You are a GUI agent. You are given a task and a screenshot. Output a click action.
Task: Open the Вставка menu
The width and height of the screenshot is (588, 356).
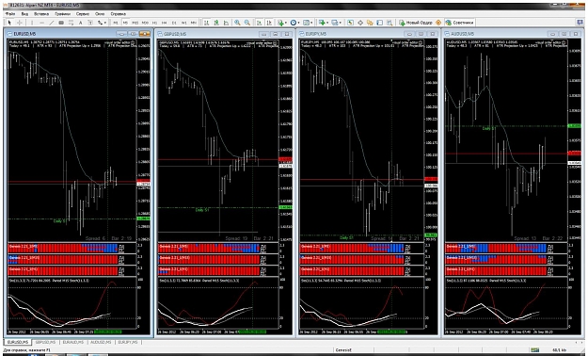tap(41, 13)
